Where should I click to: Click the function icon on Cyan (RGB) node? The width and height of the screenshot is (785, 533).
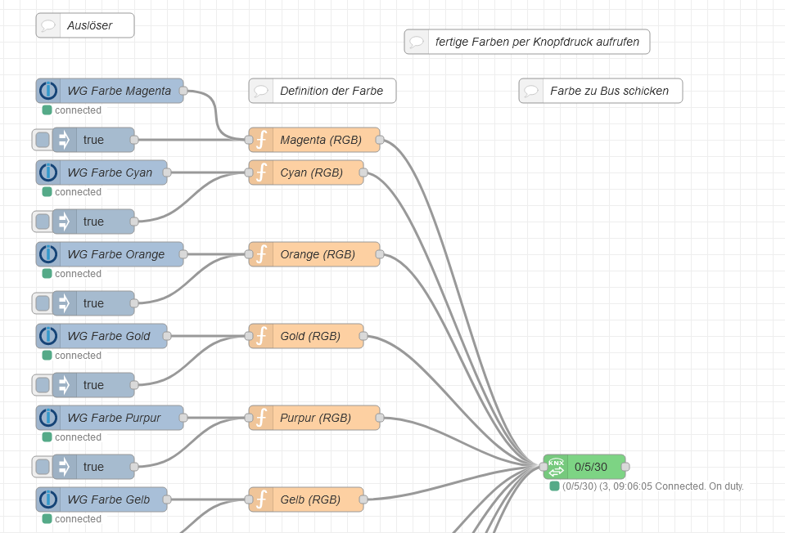point(261,172)
